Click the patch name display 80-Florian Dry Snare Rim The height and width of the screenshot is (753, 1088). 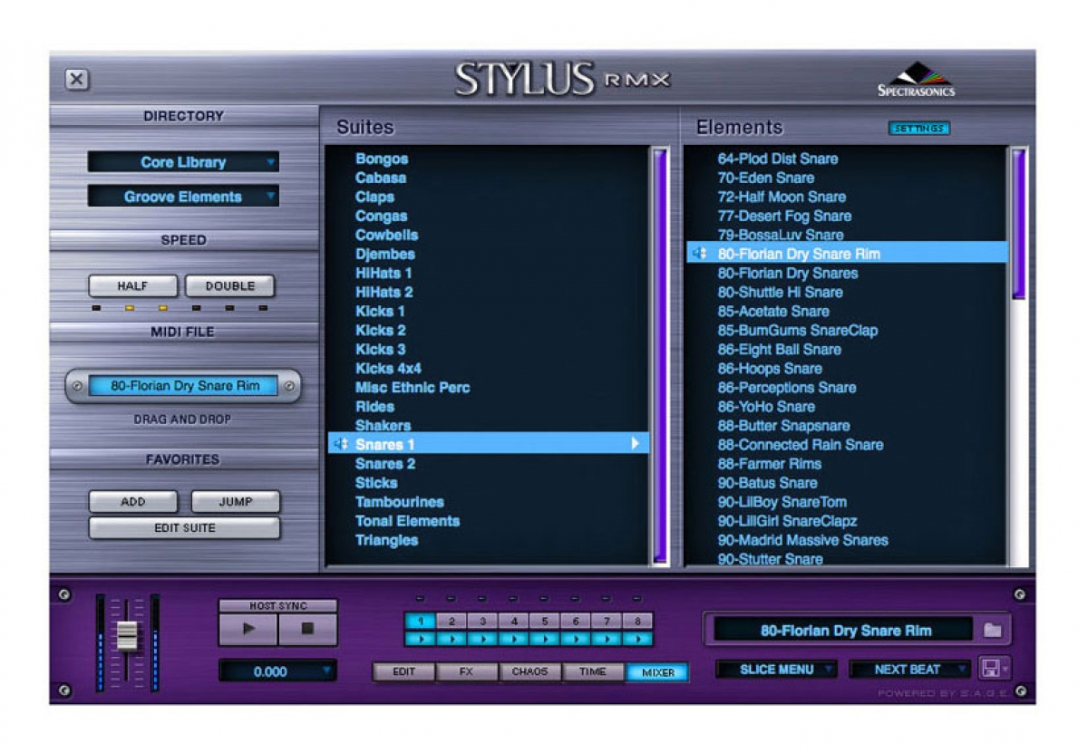pyautogui.click(x=845, y=631)
